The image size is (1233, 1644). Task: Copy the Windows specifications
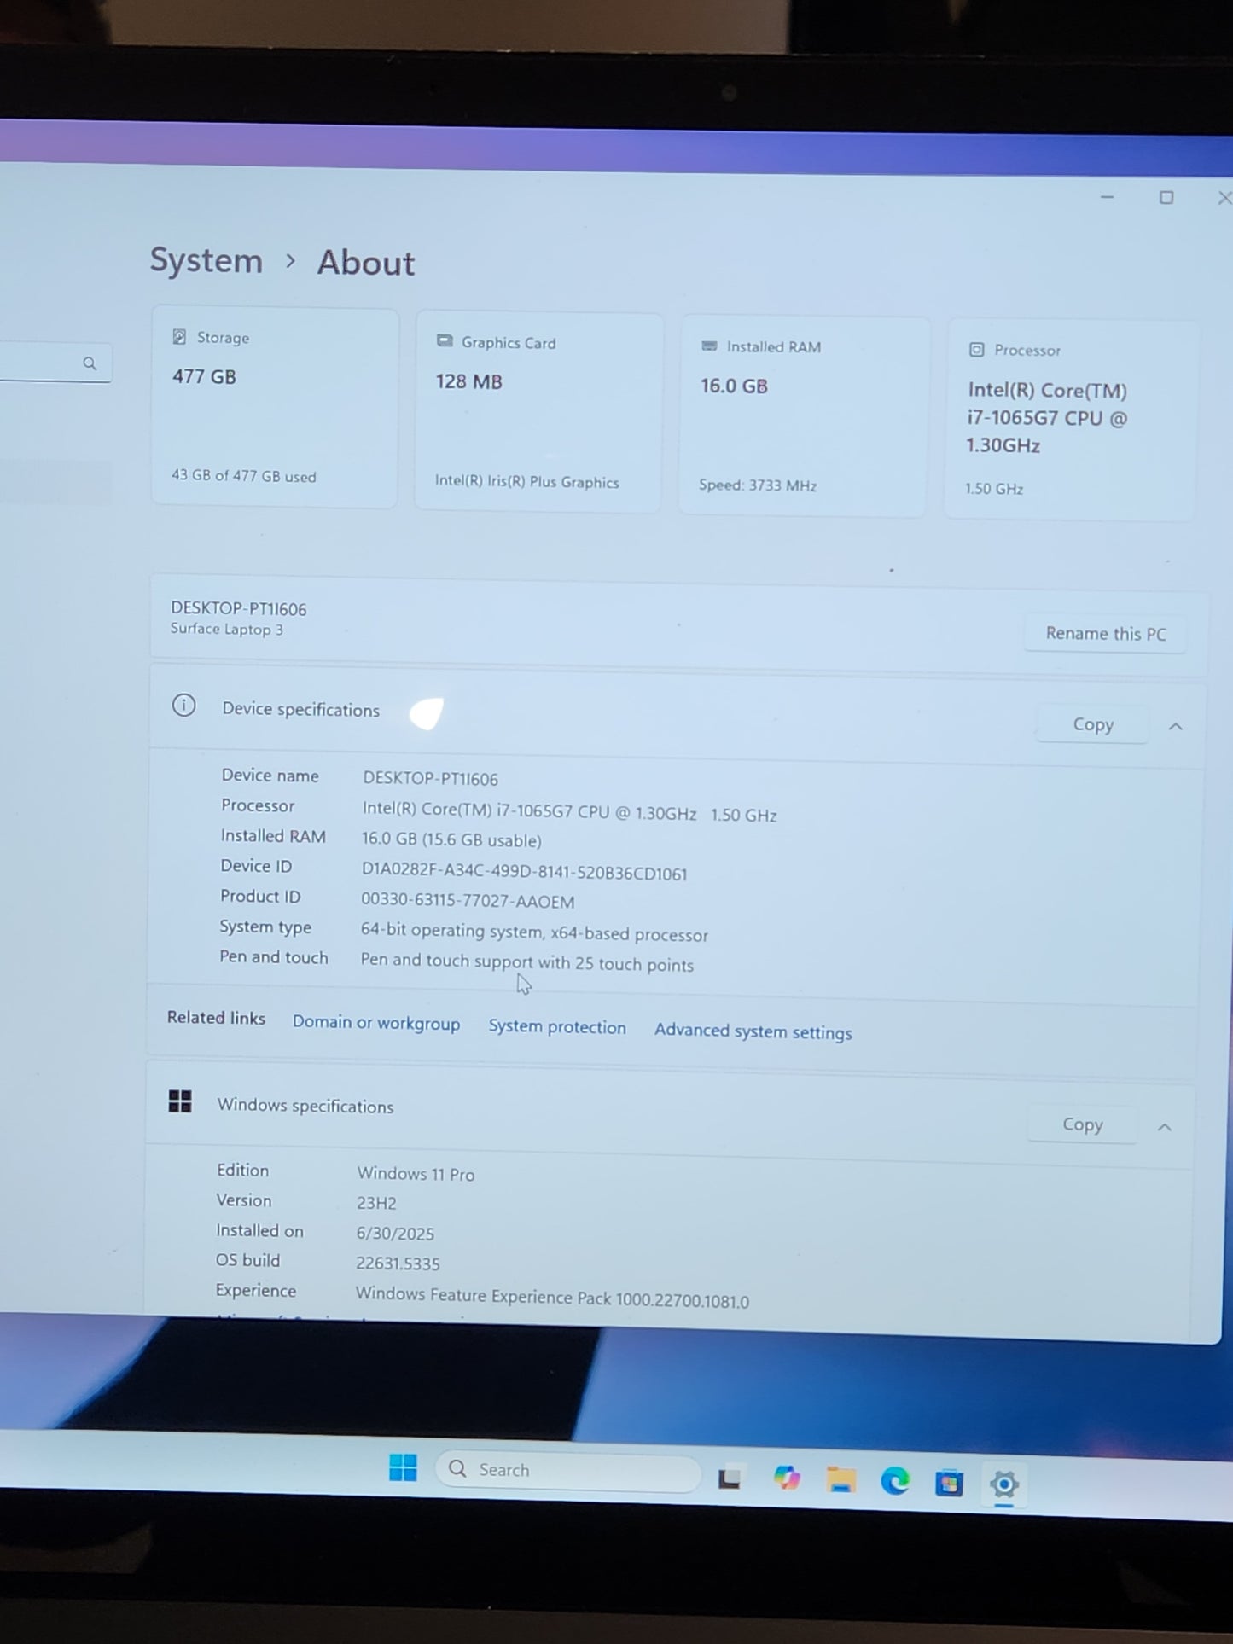pos(1082,1124)
